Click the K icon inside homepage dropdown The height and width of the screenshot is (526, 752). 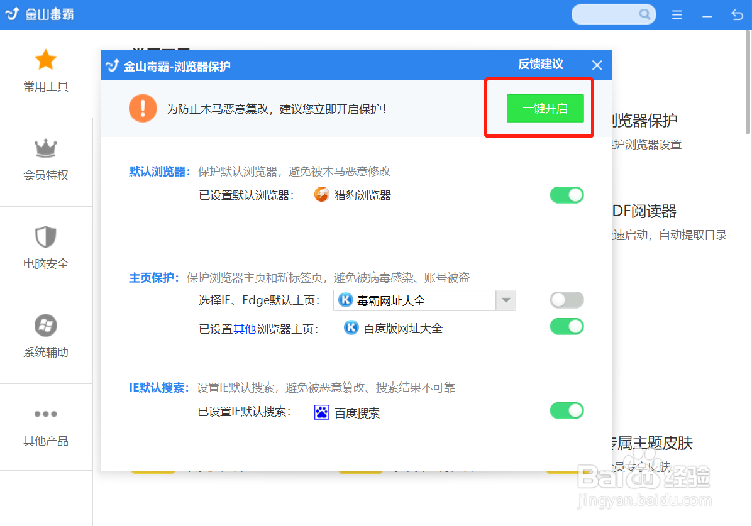click(345, 300)
